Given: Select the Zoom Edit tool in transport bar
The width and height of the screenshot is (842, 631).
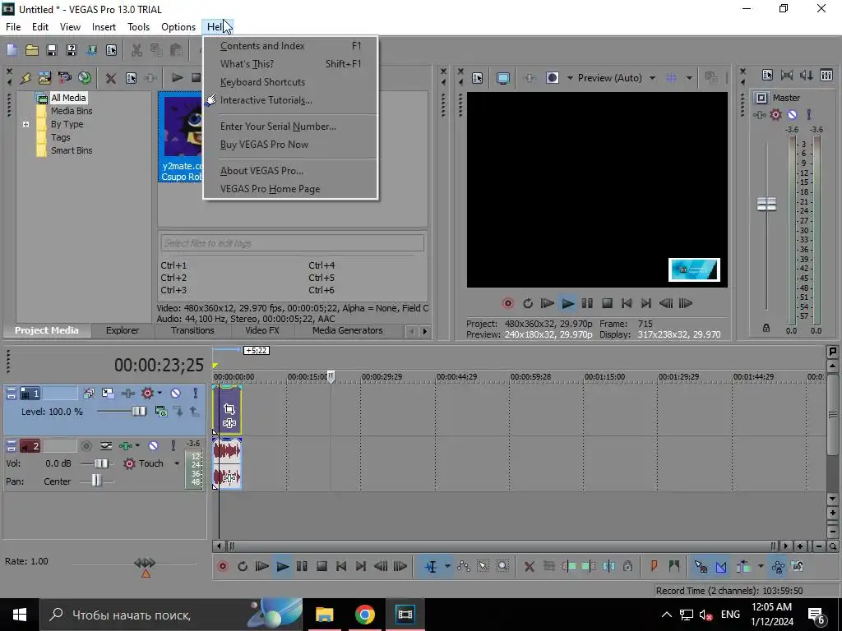Looking at the screenshot, I should 502,567.
